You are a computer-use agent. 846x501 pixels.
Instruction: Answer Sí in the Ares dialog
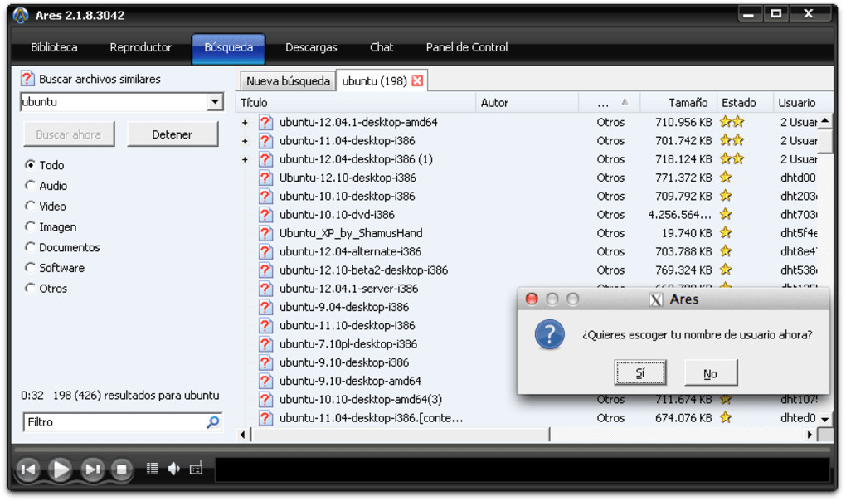click(x=640, y=372)
